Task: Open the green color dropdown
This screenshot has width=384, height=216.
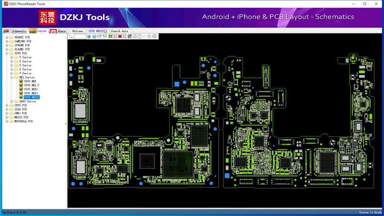Action: (115, 37)
